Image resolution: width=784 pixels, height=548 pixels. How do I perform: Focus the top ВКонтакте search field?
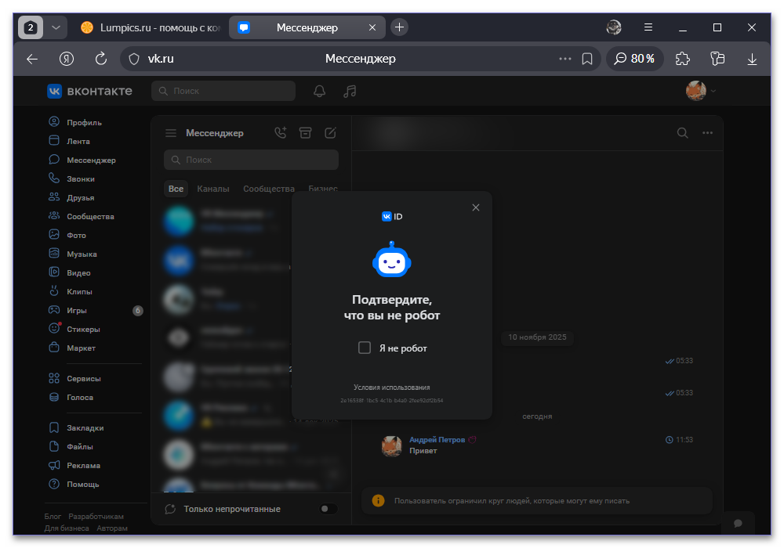223,91
